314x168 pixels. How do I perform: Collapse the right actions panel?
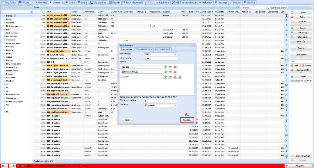pos(311,7)
